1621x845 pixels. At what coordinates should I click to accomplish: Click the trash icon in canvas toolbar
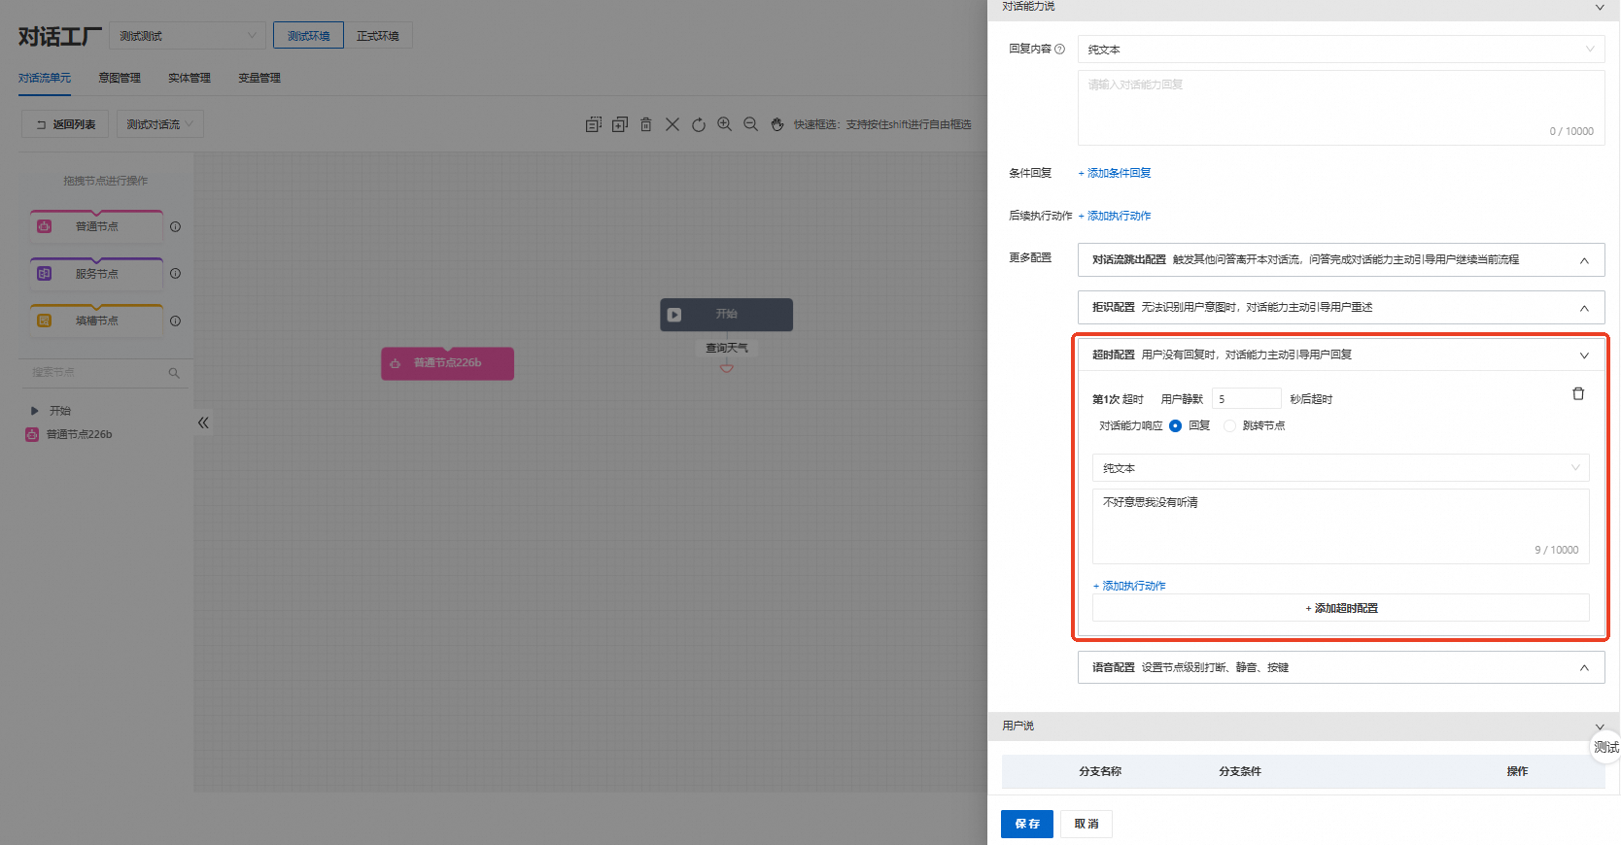645,124
